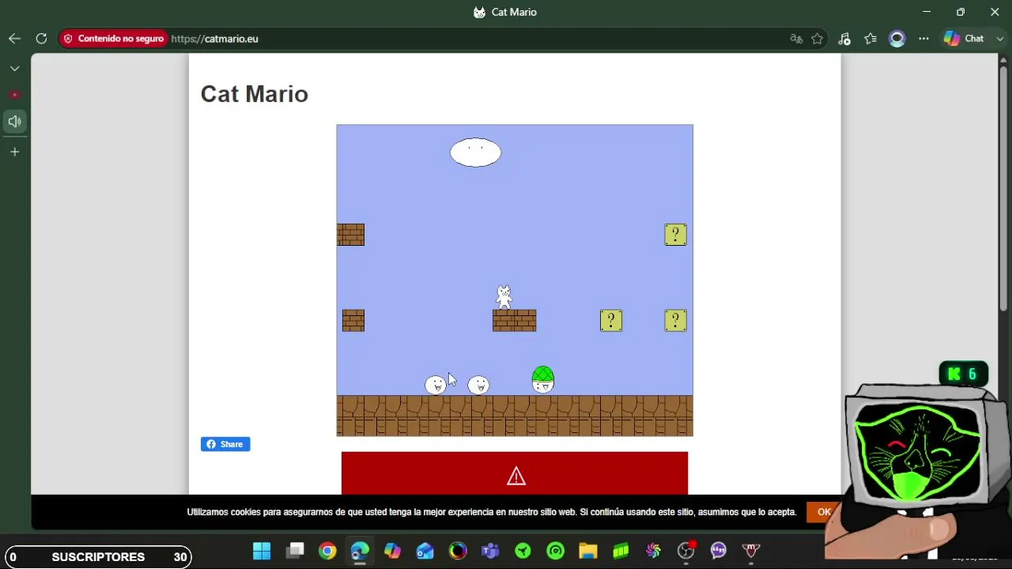Open the rainbow ring app on taskbar
Screen dimensions: 1012x569
pyautogui.click(x=458, y=551)
